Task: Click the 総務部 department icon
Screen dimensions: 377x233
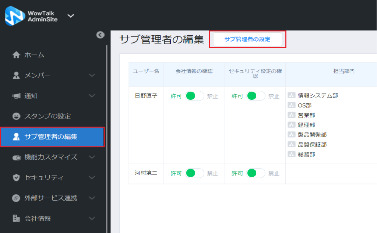Action: [292, 154]
